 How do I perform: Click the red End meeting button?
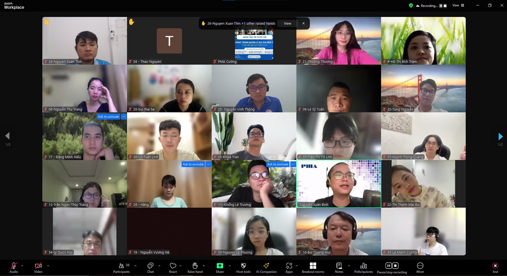pos(495,268)
